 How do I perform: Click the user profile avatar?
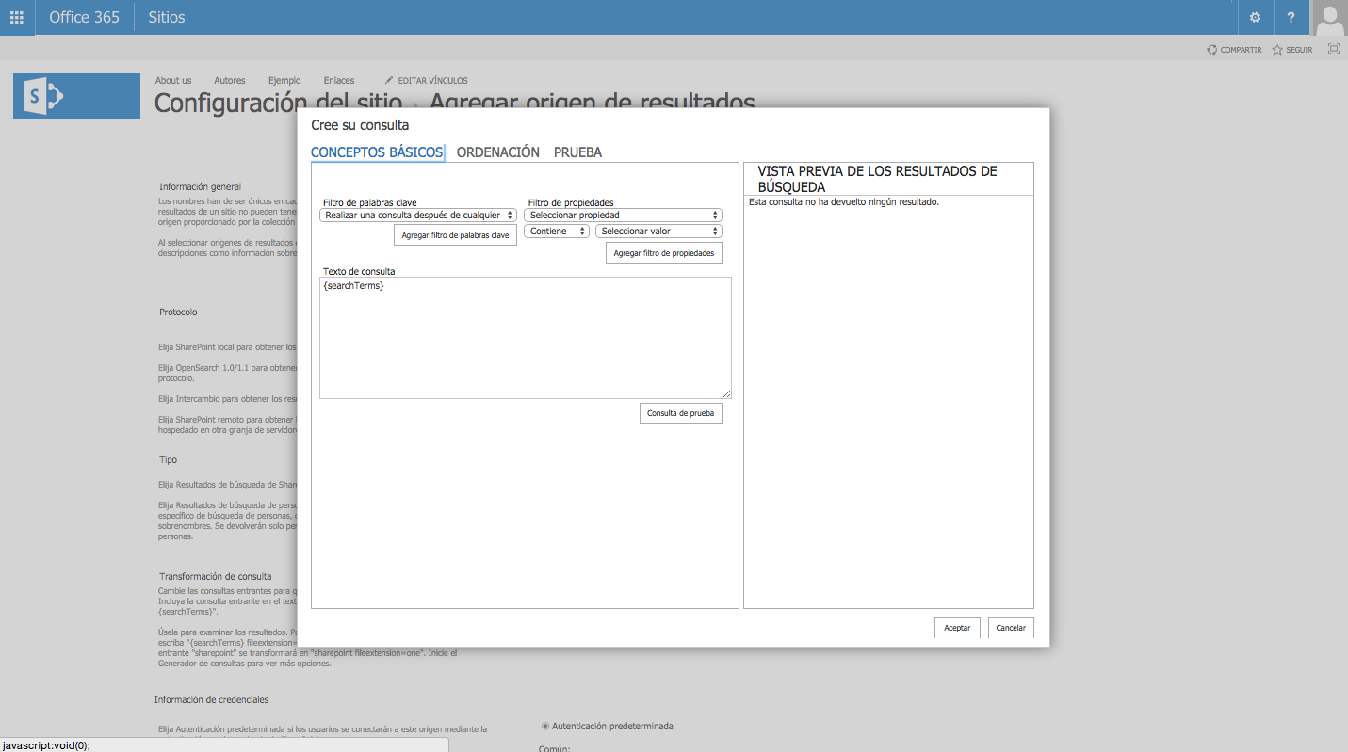tap(1329, 17)
